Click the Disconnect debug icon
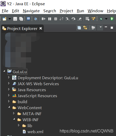116x136 pixels. (x=62, y=19)
